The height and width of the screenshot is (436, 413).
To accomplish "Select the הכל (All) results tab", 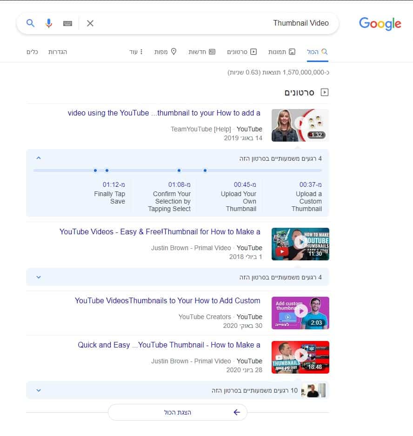I will point(317,52).
